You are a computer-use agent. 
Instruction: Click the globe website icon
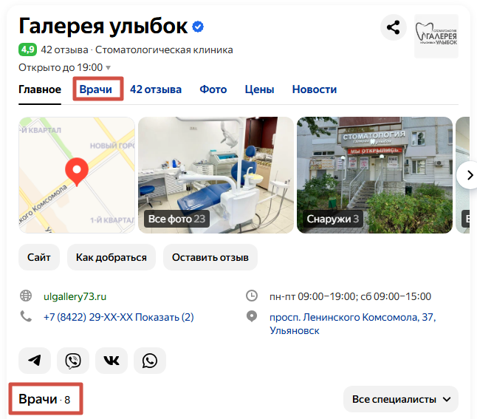(26, 296)
